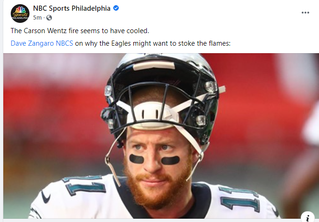Open the three-dot post options menu

coord(305,13)
